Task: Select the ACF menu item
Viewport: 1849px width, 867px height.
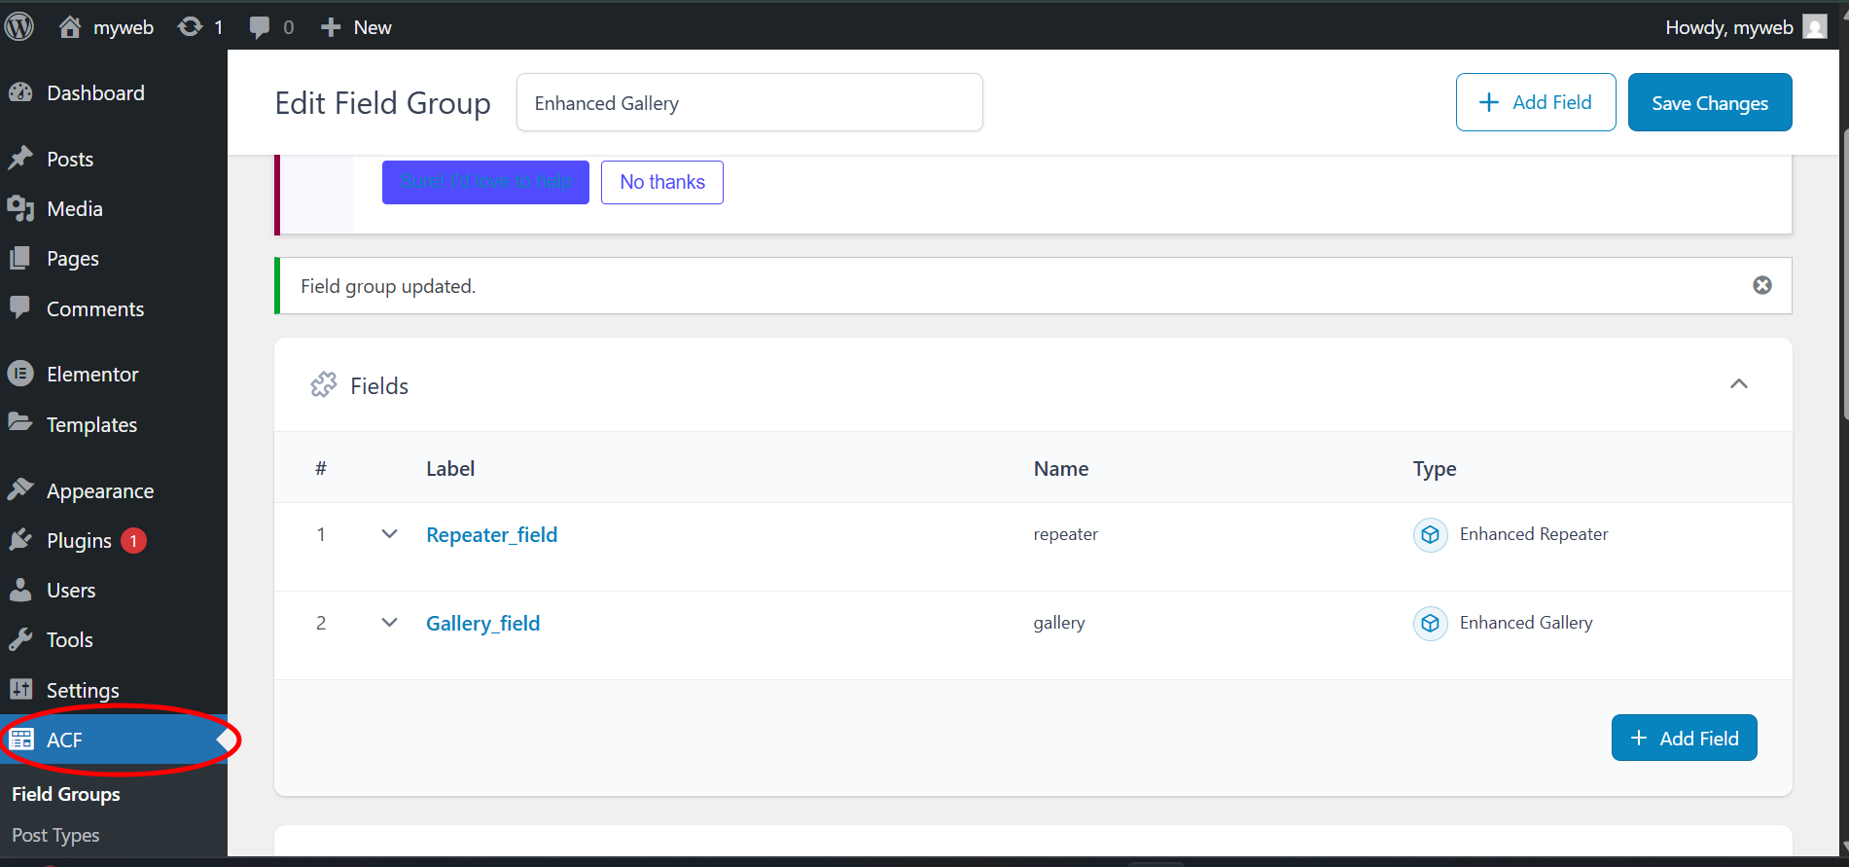Action: 114,740
